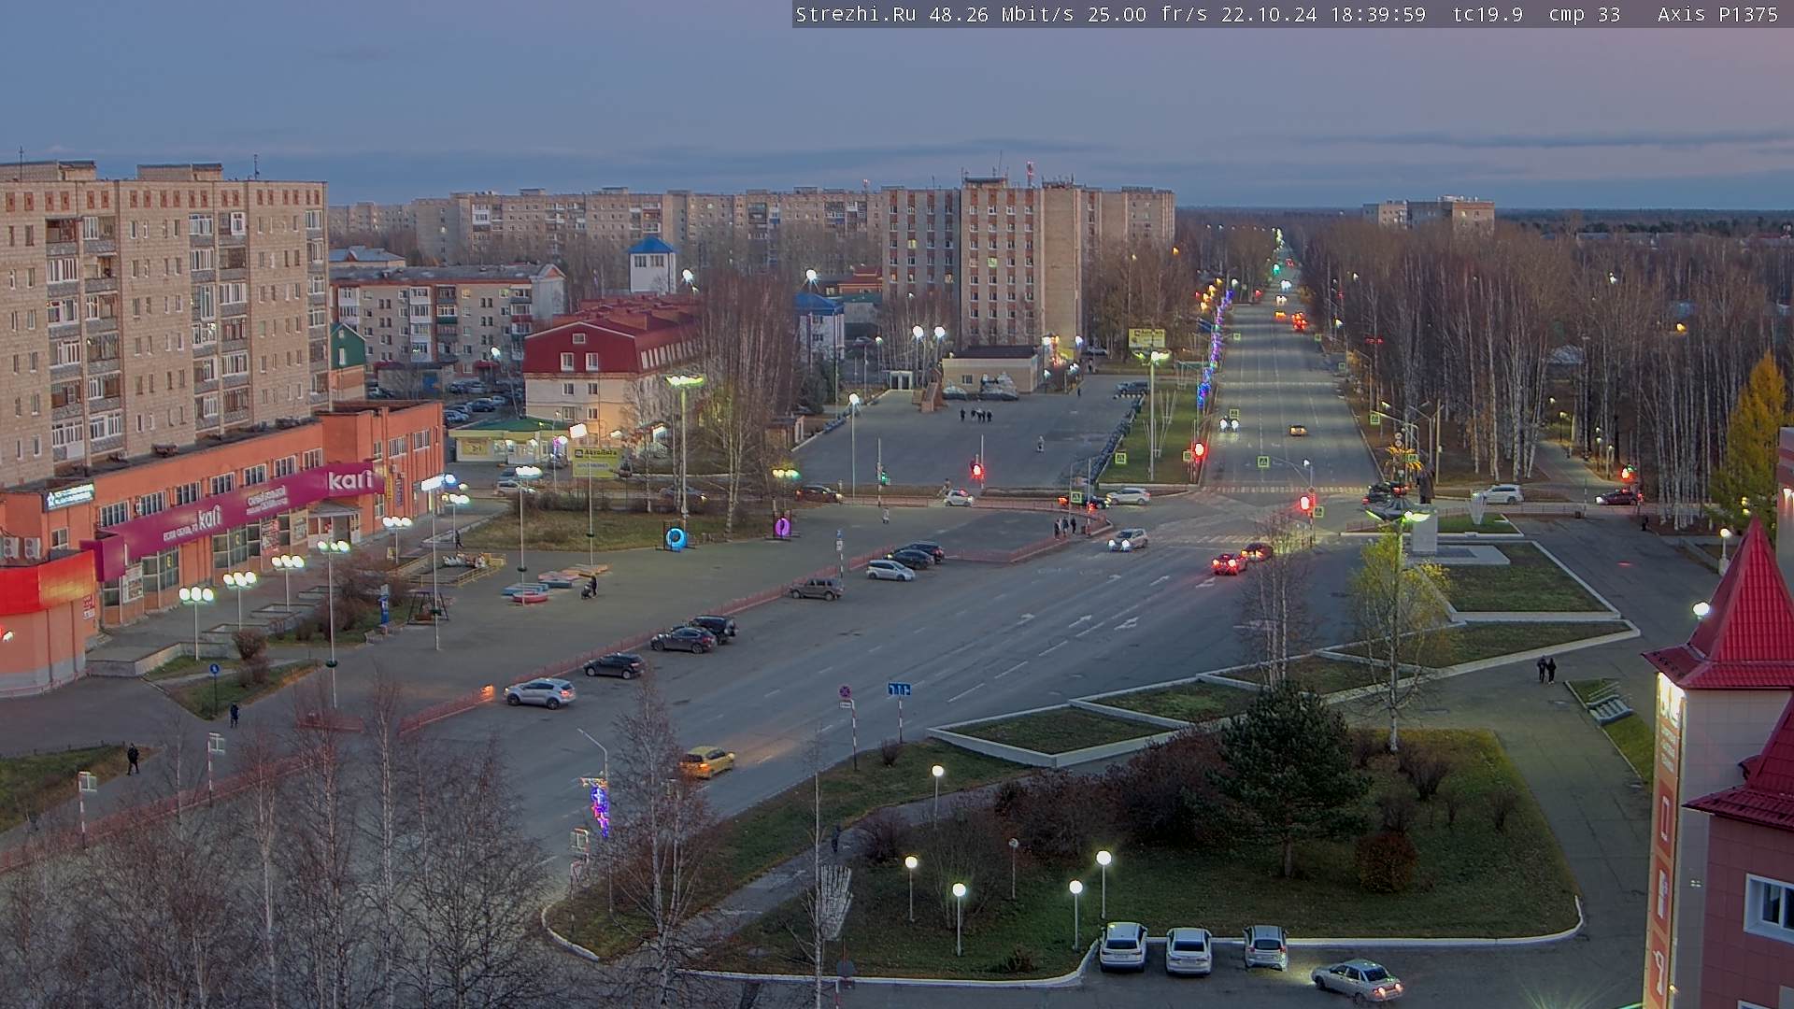This screenshot has height=1009, width=1794.
Task: Click the "Strezhi.Ru" overlay text
Action: (x=855, y=15)
